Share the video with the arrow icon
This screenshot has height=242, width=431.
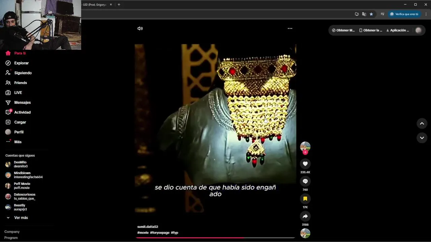tap(305, 216)
